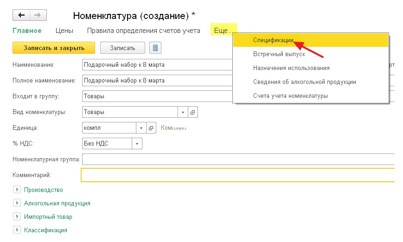Expand the Импортный товар section
This screenshot has width=403, height=242.
tap(17, 217)
